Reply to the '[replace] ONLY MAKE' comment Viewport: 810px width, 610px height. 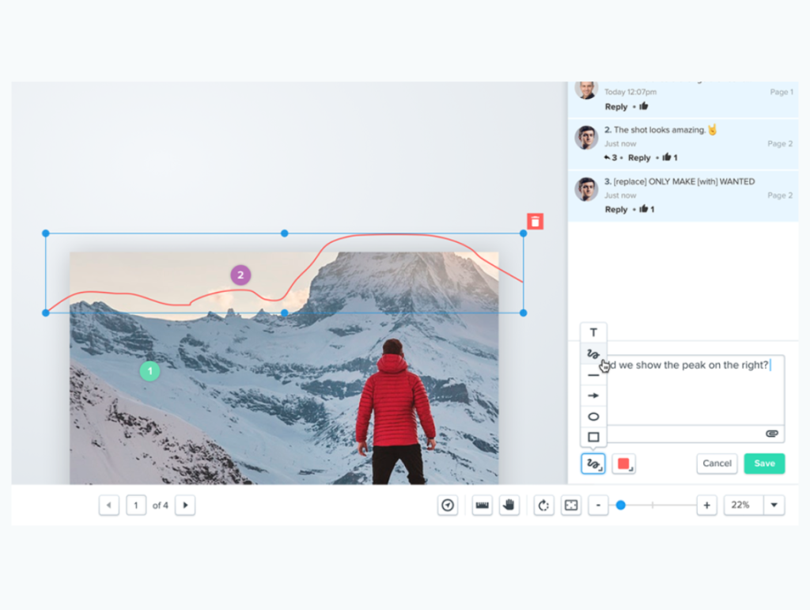click(616, 208)
